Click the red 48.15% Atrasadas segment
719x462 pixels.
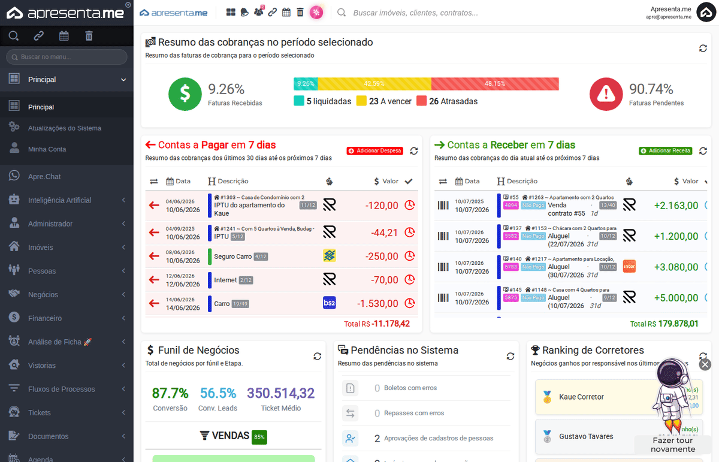pos(495,84)
